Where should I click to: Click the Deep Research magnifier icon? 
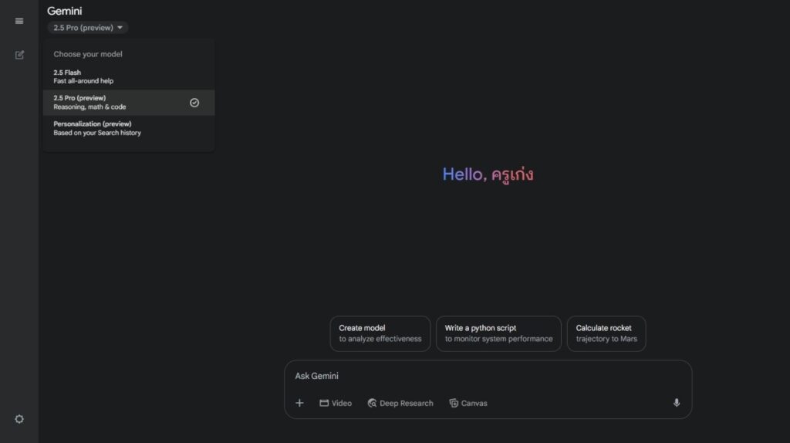(x=372, y=403)
